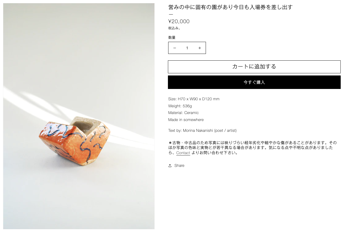This screenshot has height=231, width=345.
Task: Click the 数量 quantity label
Action: (172, 37)
